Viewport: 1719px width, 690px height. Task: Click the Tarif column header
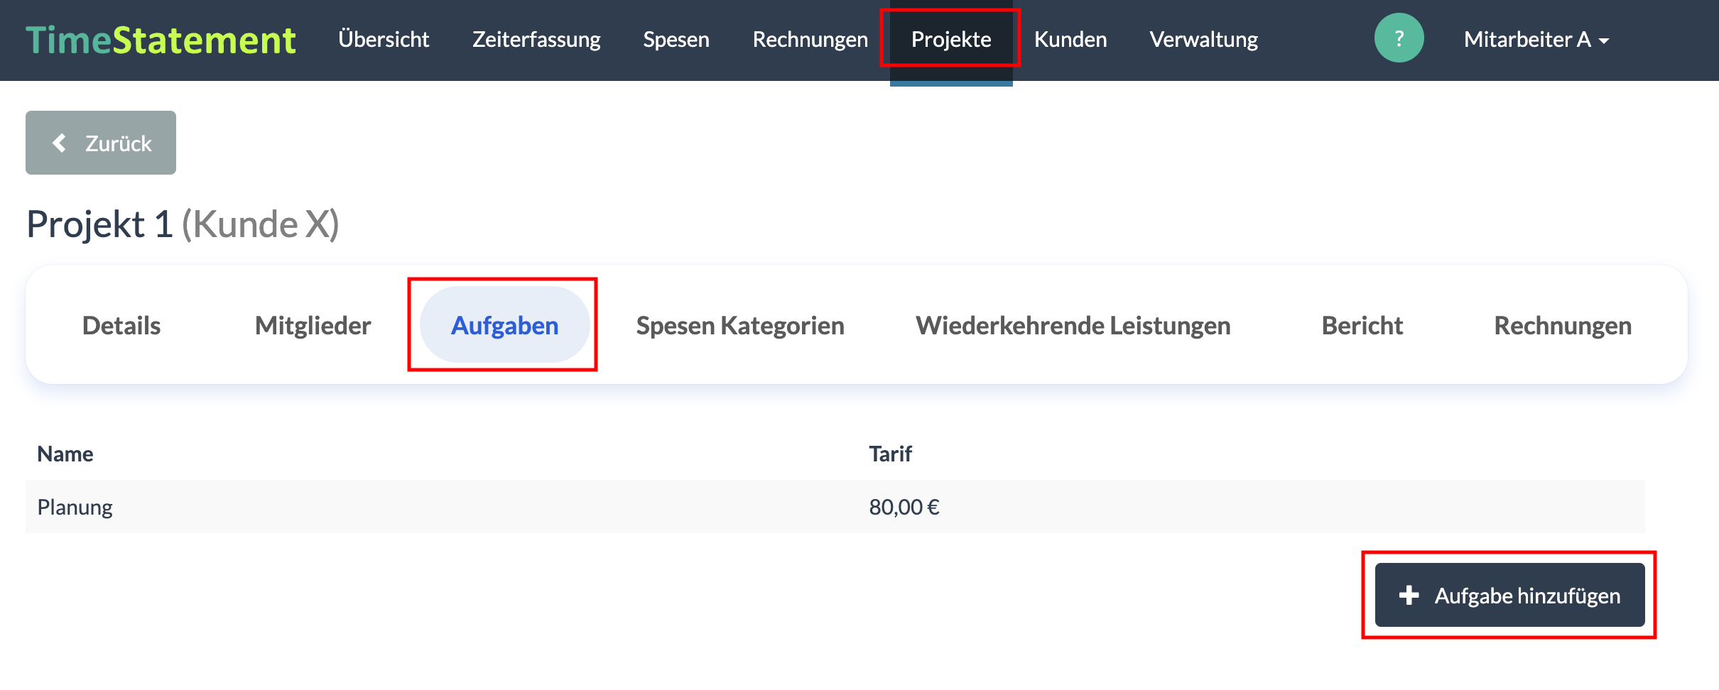coord(891,454)
